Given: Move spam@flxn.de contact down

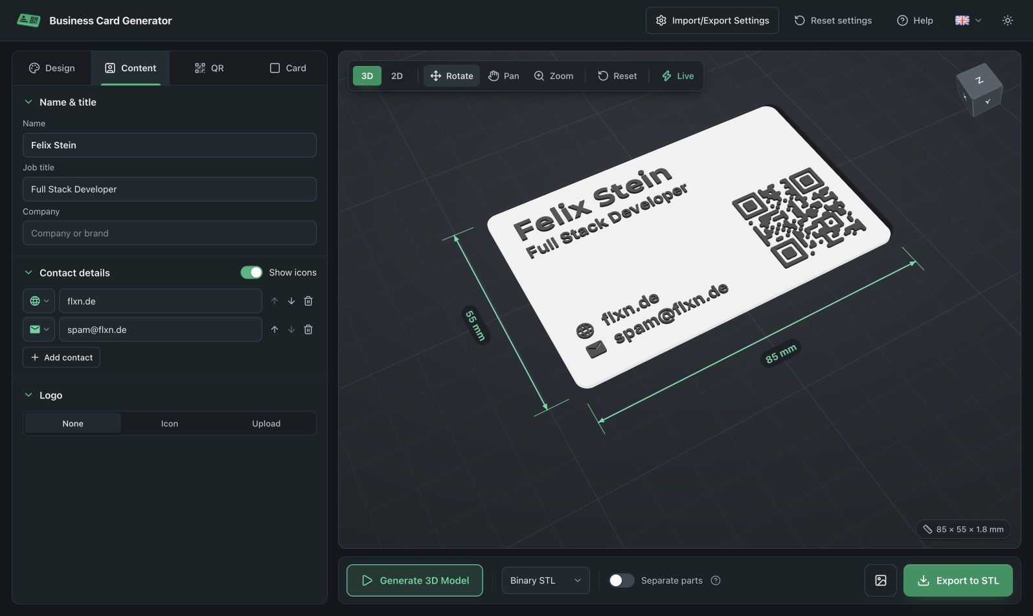Looking at the screenshot, I should coord(291,330).
